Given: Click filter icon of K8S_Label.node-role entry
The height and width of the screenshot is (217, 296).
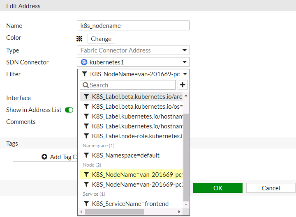Looking at the screenshot, I should coord(86,136).
